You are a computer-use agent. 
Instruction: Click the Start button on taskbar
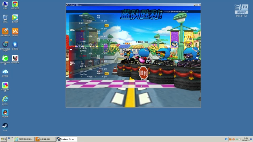pos(4,139)
